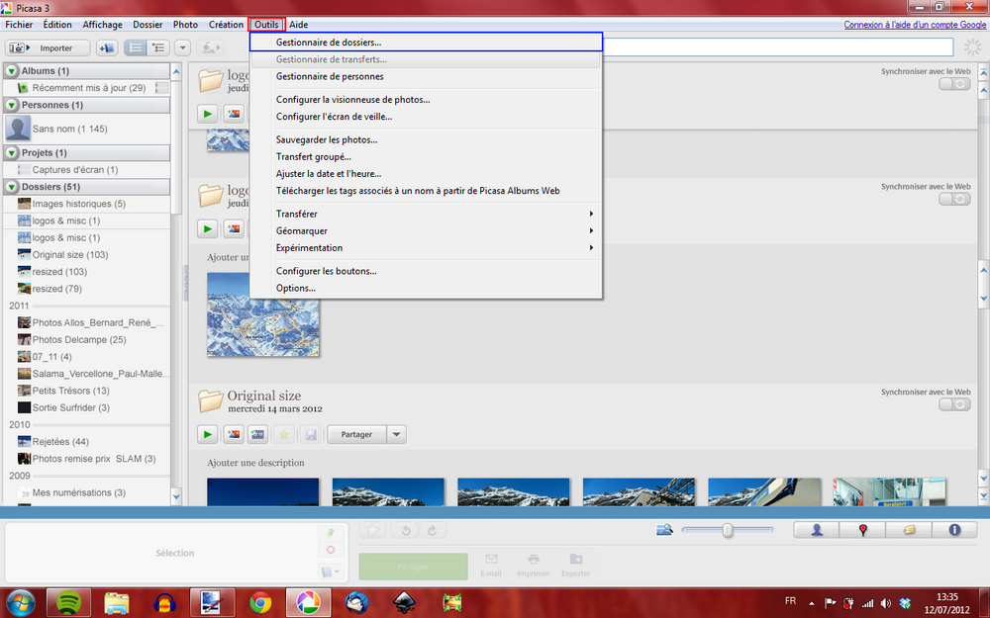Star the photos in Original size folder

[x=284, y=434]
